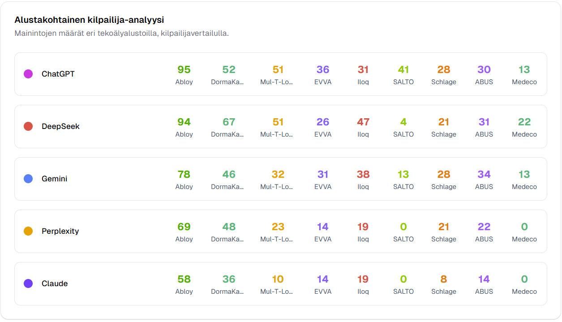Screen dimensions: 562x322
Task: Click the Claude platform label
Action: pos(55,283)
